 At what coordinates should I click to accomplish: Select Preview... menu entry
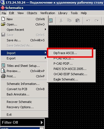point(24,71)
